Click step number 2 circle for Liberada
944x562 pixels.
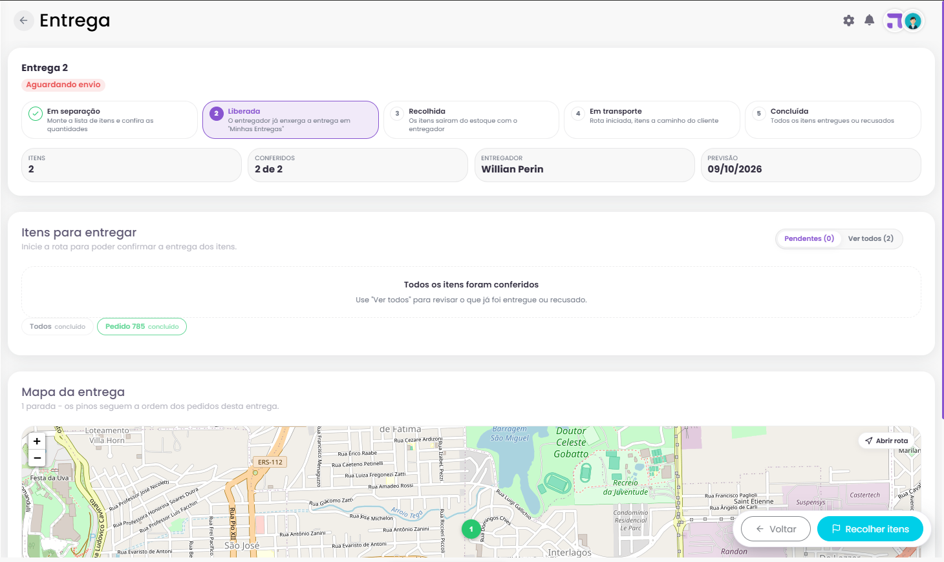pyautogui.click(x=217, y=114)
